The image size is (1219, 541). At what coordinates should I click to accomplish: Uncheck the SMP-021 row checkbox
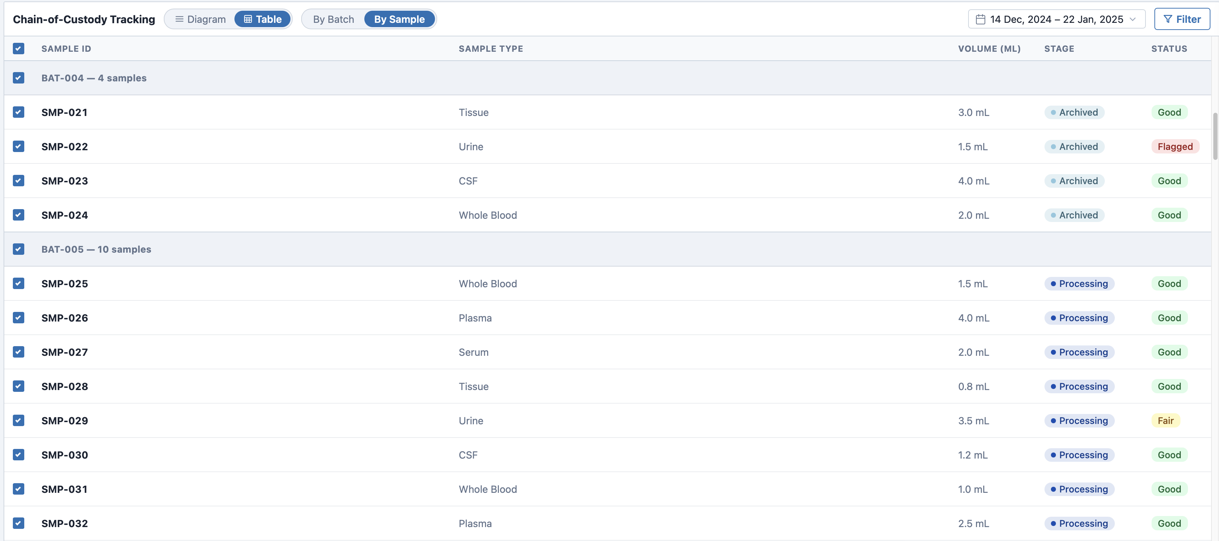tap(19, 112)
